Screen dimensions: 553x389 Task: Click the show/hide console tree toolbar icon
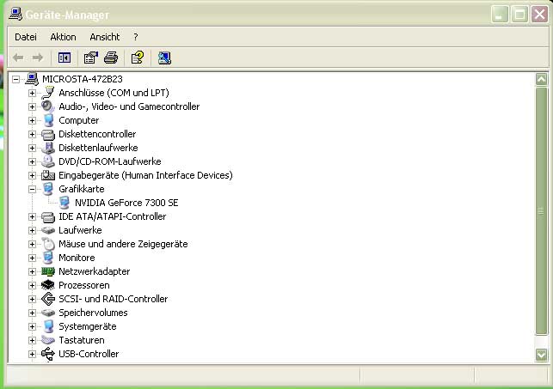[x=64, y=58]
